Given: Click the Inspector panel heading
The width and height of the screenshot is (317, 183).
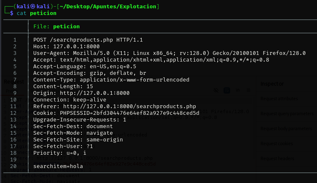Looking at the screenshot, I should tap(272, 84).
